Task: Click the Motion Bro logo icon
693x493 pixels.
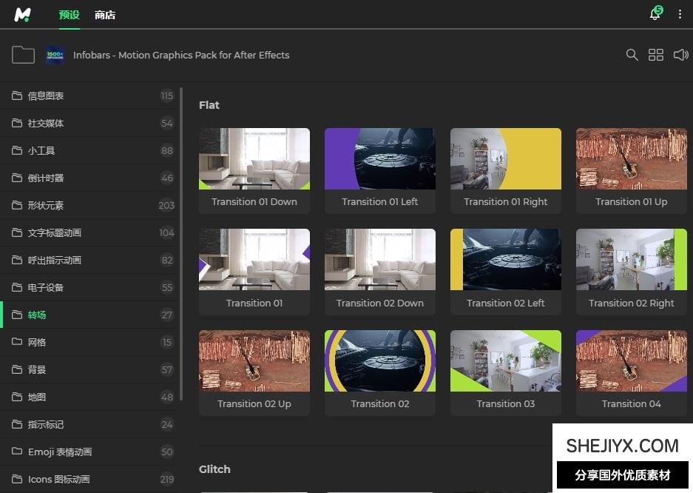Action: (22, 15)
